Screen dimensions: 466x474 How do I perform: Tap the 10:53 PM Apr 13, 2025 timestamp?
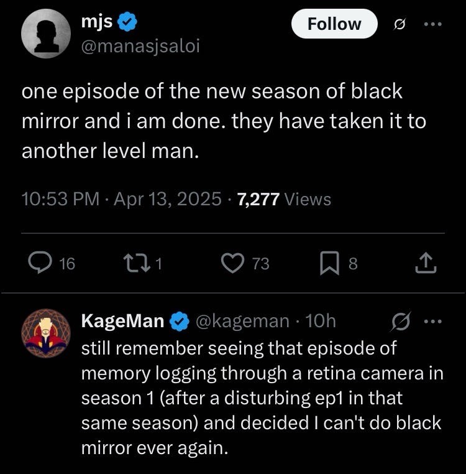click(x=121, y=199)
